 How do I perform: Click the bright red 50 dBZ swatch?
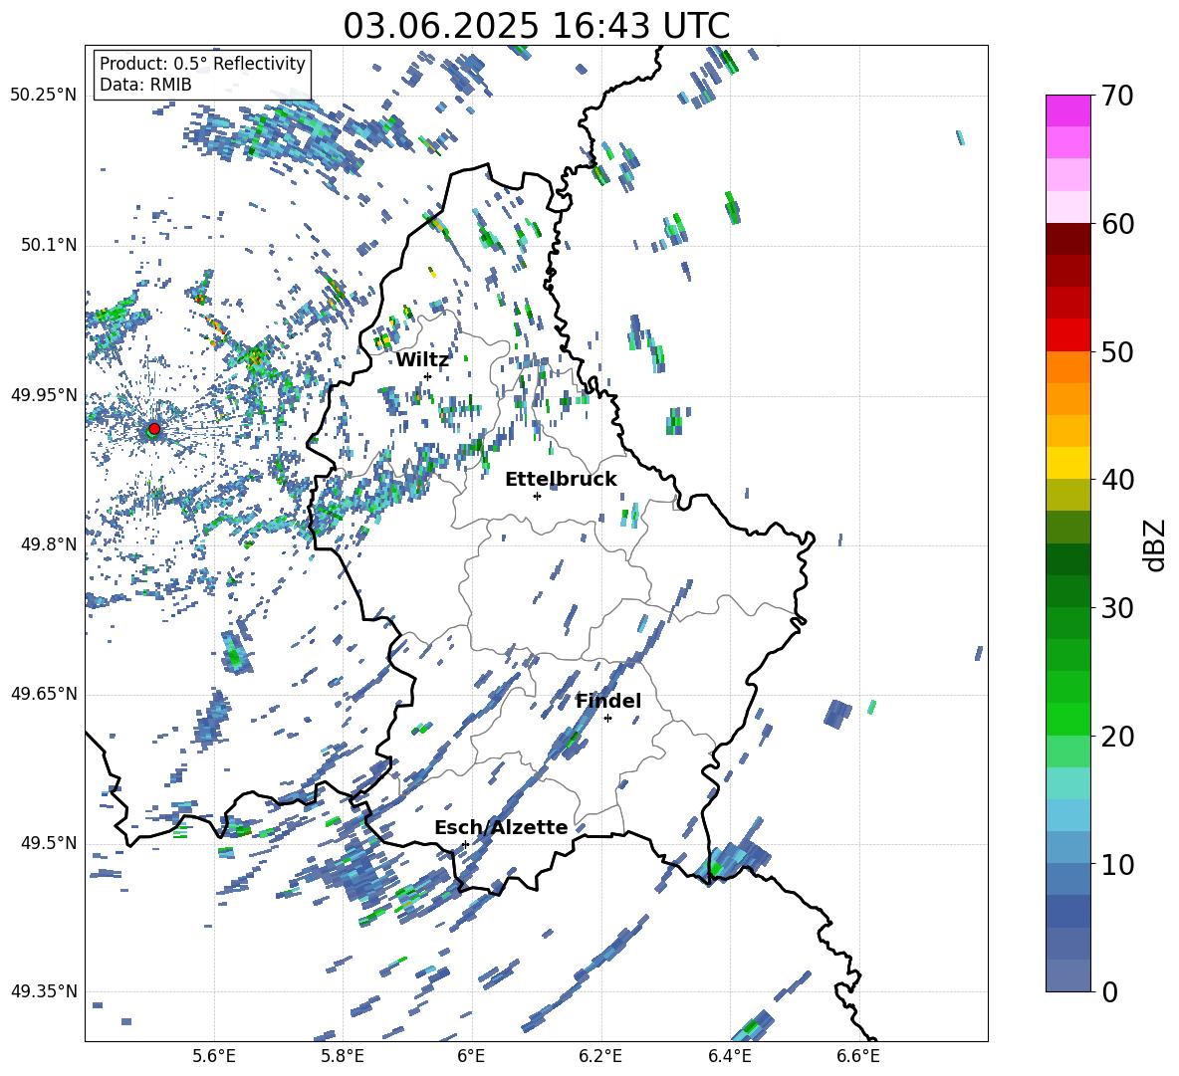pyautogui.click(x=1067, y=335)
